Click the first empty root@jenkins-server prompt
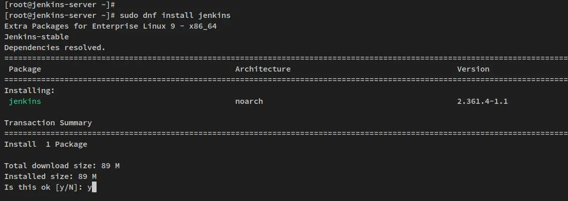Image resolution: width=568 pixels, height=201 pixels. pyautogui.click(x=60, y=5)
